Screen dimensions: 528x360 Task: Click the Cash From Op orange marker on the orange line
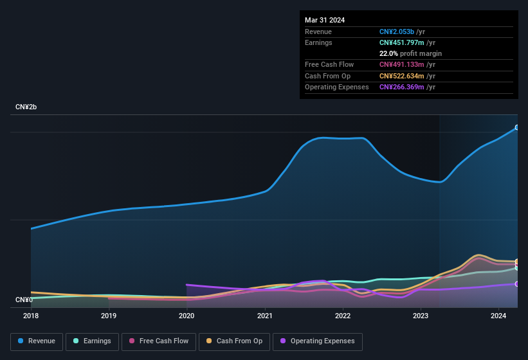point(517,262)
